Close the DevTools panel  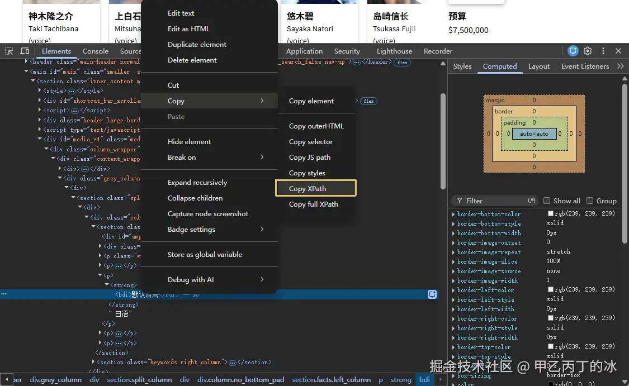click(618, 51)
